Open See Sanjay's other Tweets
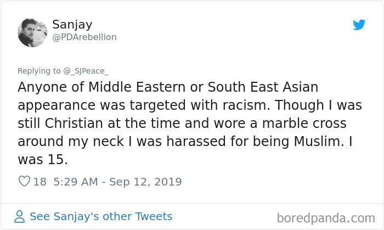384x230 pixels. click(x=101, y=216)
